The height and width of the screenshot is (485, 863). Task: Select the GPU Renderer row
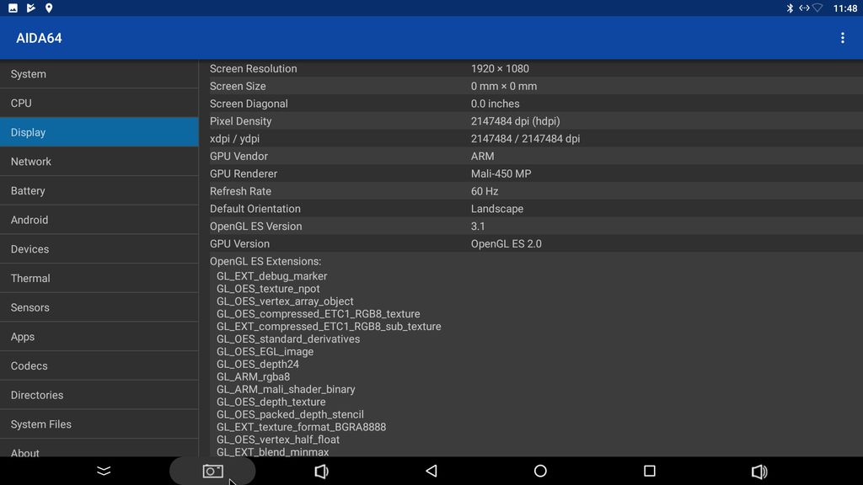(531, 173)
